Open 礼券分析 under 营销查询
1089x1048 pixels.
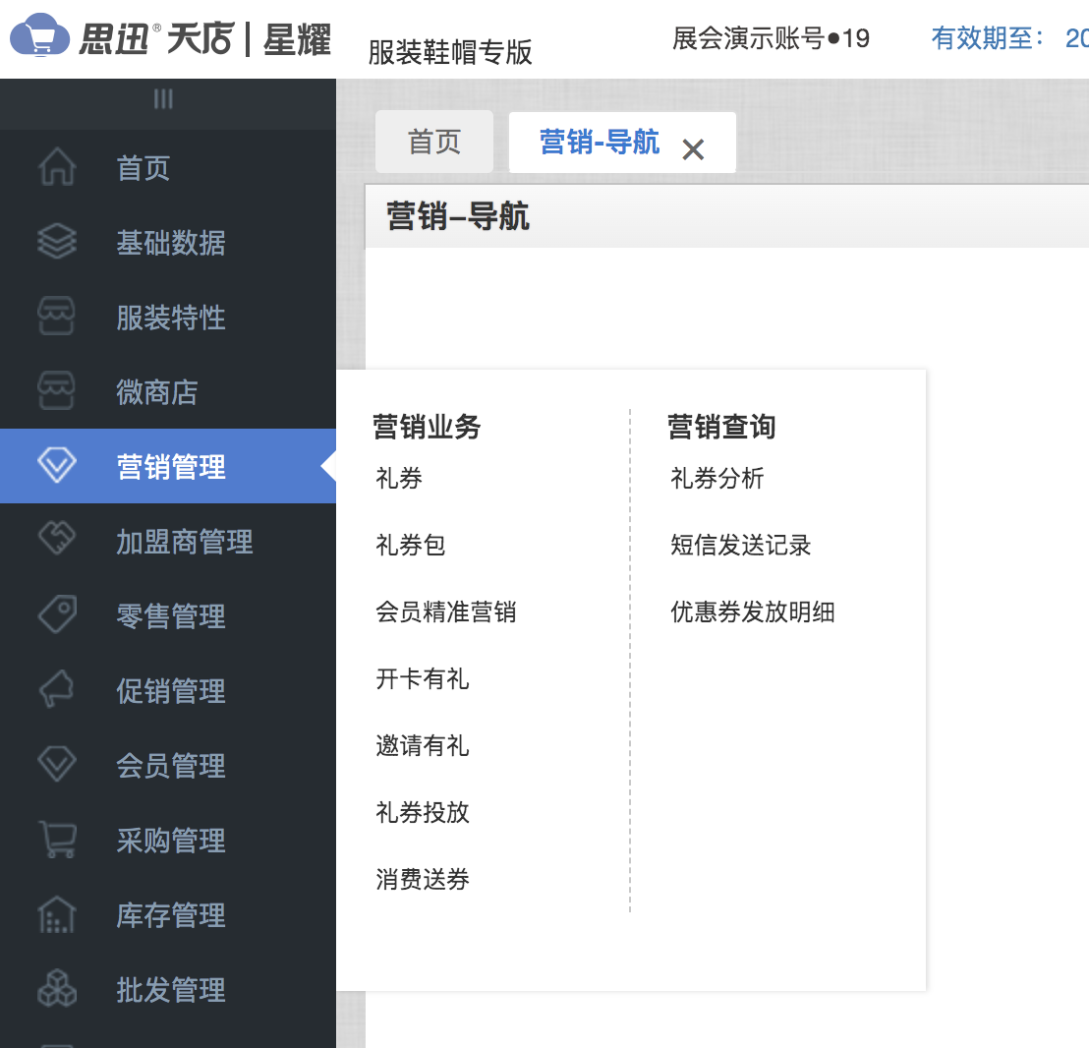[715, 479]
